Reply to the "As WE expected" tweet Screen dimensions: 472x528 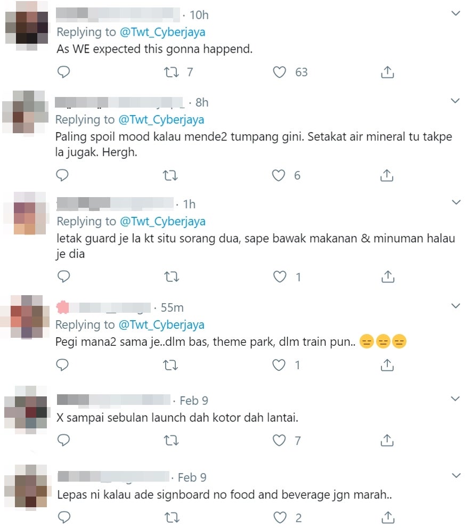(x=63, y=72)
